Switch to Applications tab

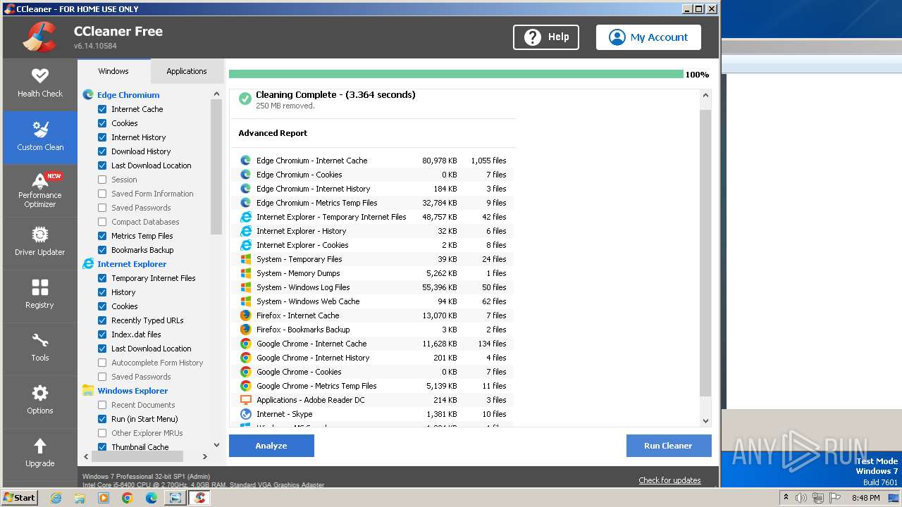tap(187, 71)
